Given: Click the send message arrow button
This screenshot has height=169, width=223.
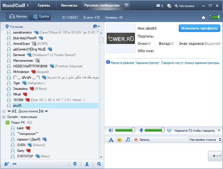Looking at the screenshot, I should point(214,157).
